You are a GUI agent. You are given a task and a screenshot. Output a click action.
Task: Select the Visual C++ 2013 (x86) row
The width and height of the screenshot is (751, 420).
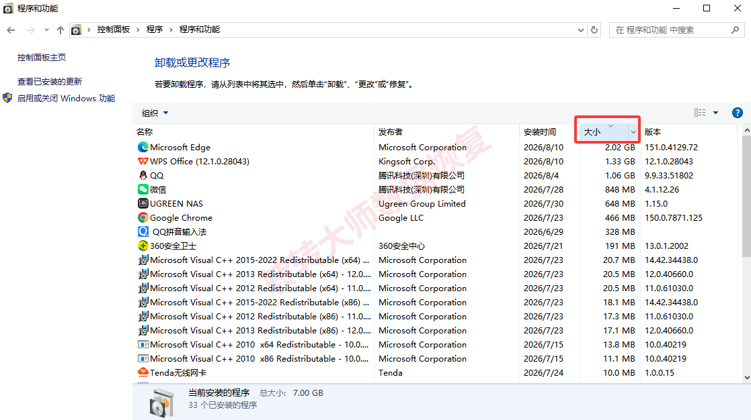(x=435, y=331)
